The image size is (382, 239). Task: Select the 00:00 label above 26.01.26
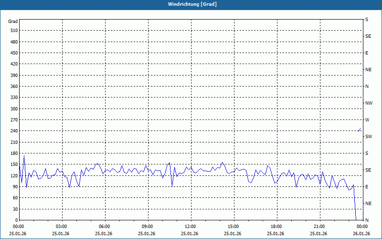click(363, 227)
